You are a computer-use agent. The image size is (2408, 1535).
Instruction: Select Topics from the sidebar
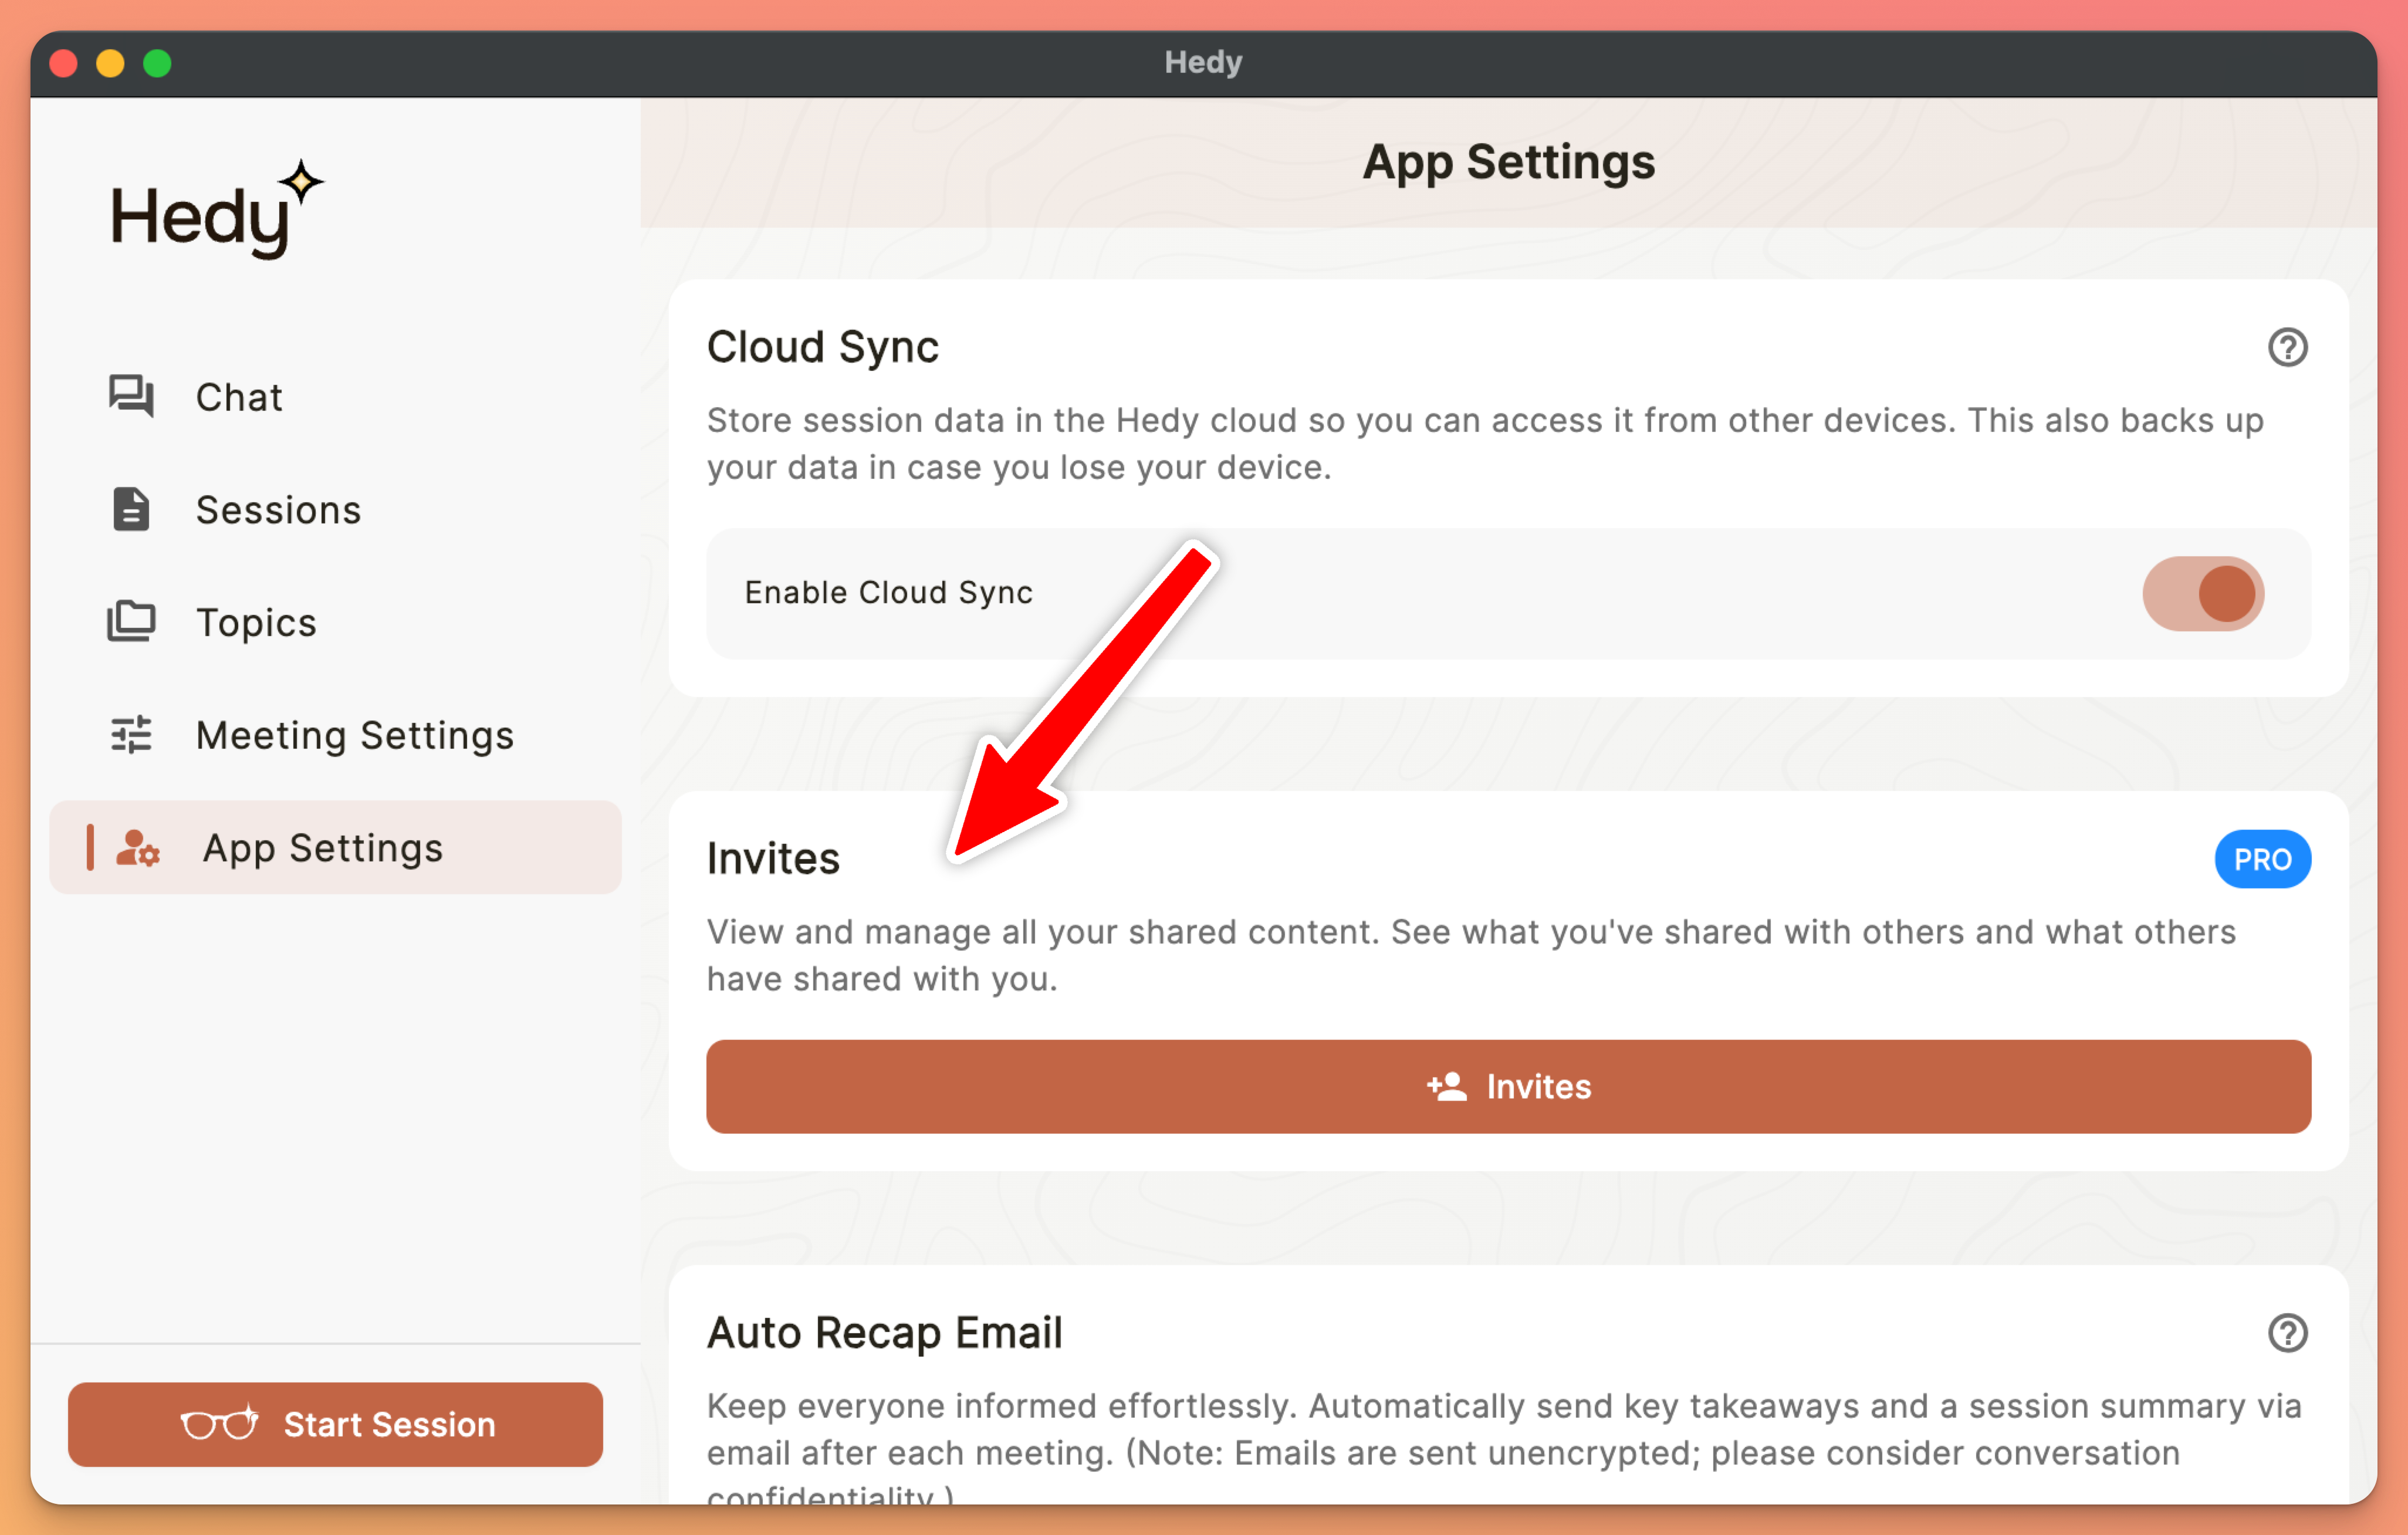(x=256, y=622)
